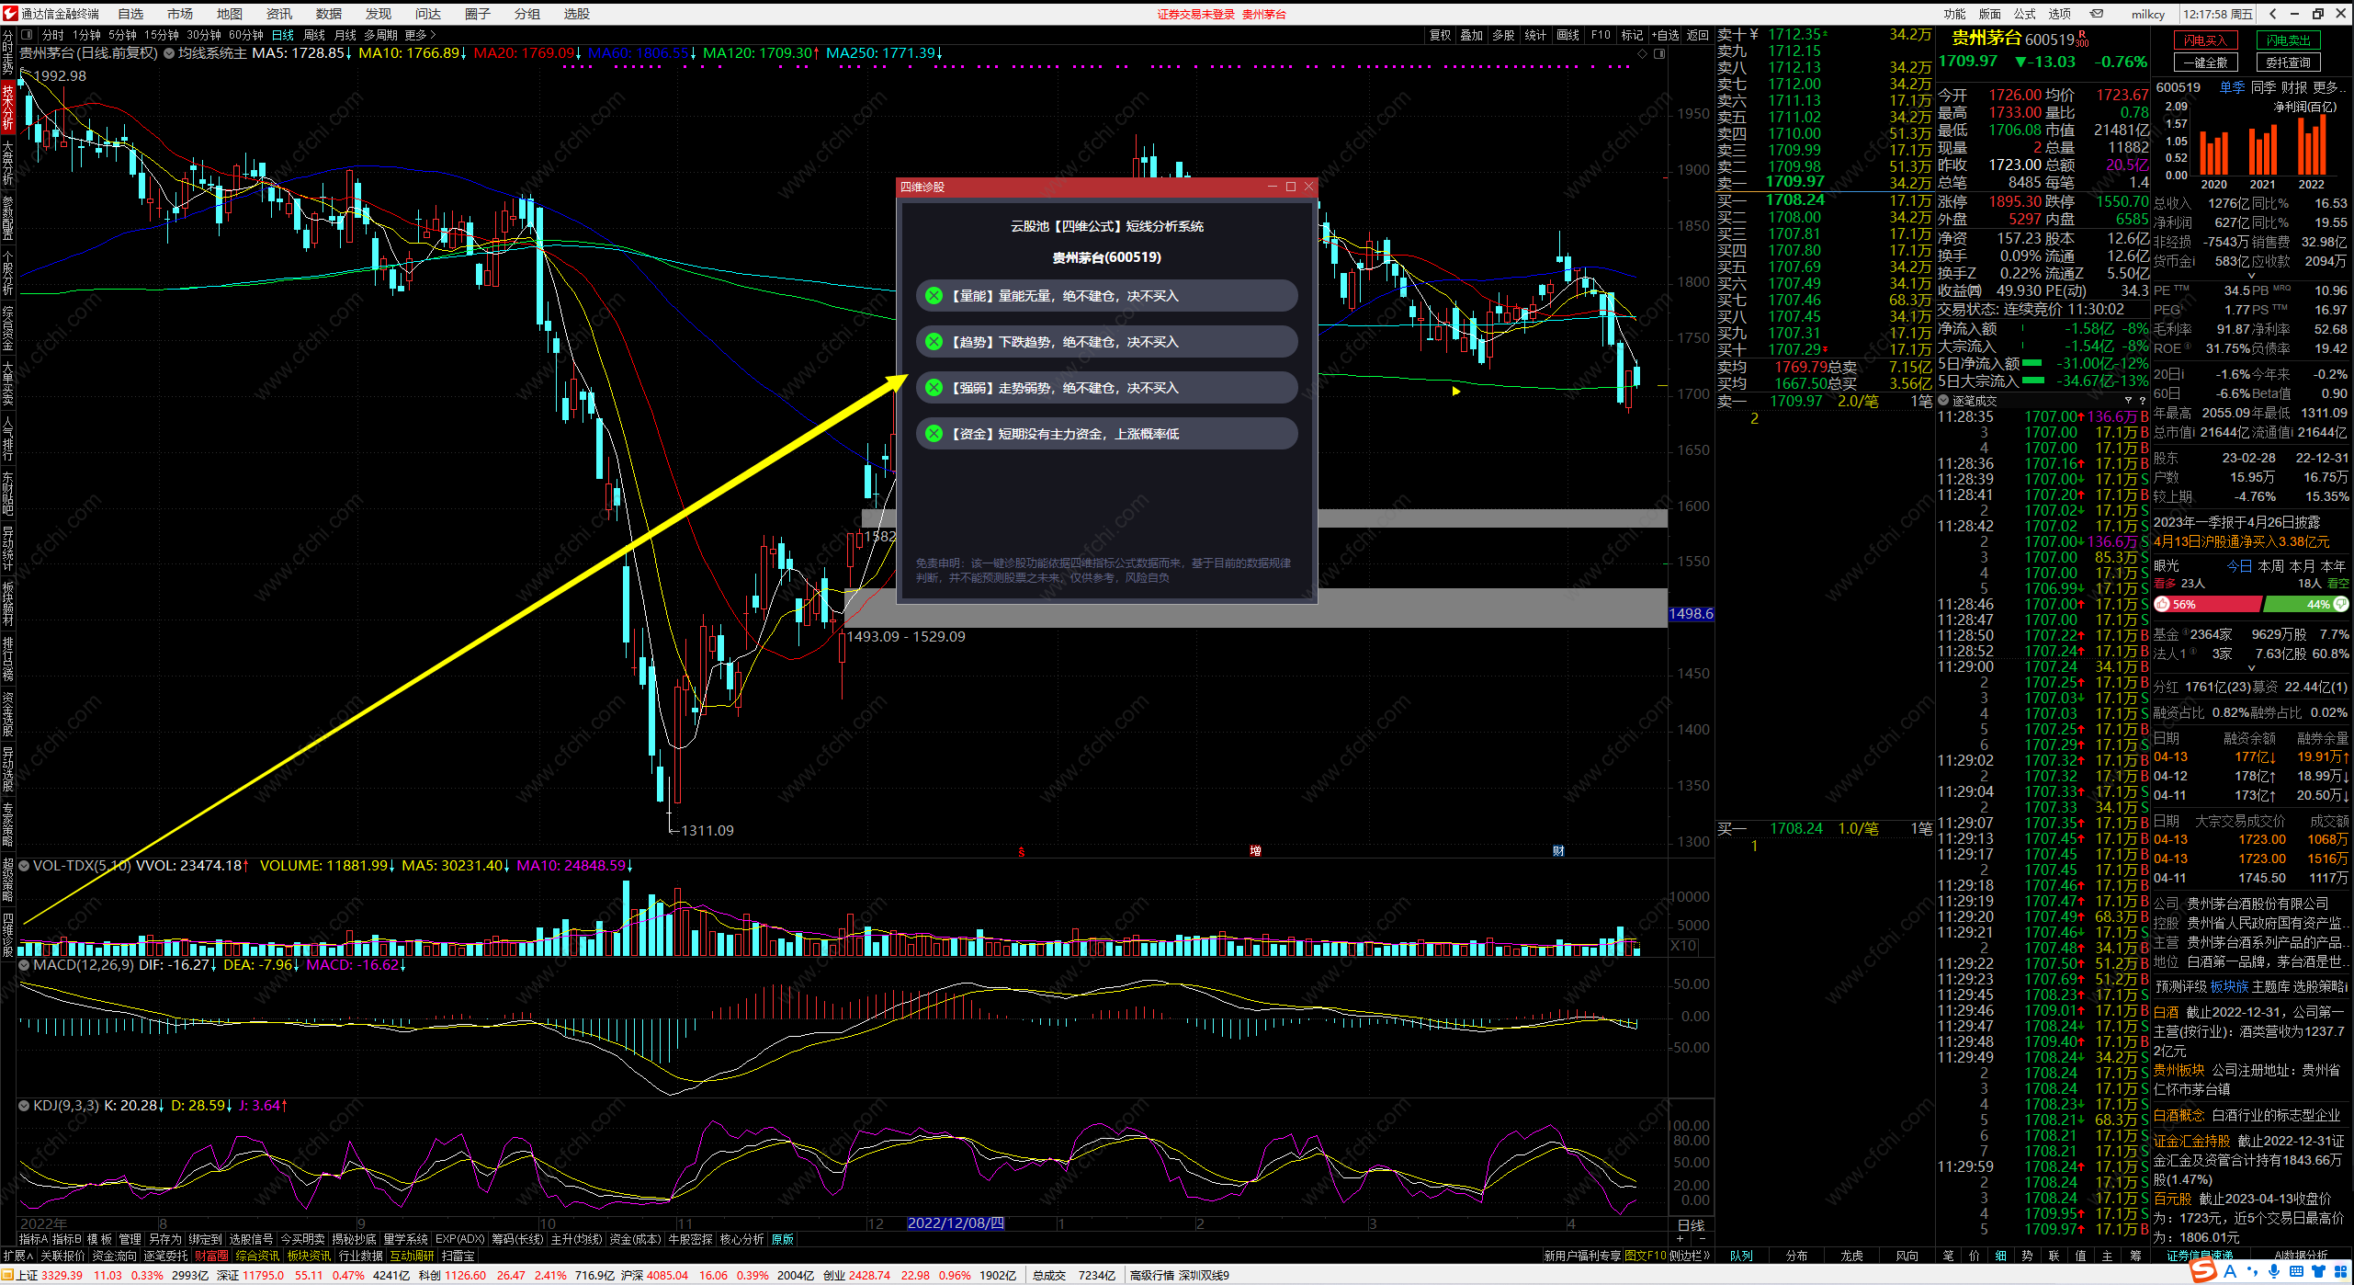The image size is (2354, 1285).
Task: Click the Sogou input method S icon
Action: [2202, 1271]
